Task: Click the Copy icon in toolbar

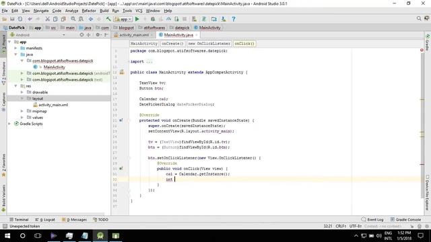Action: tap(55, 19)
